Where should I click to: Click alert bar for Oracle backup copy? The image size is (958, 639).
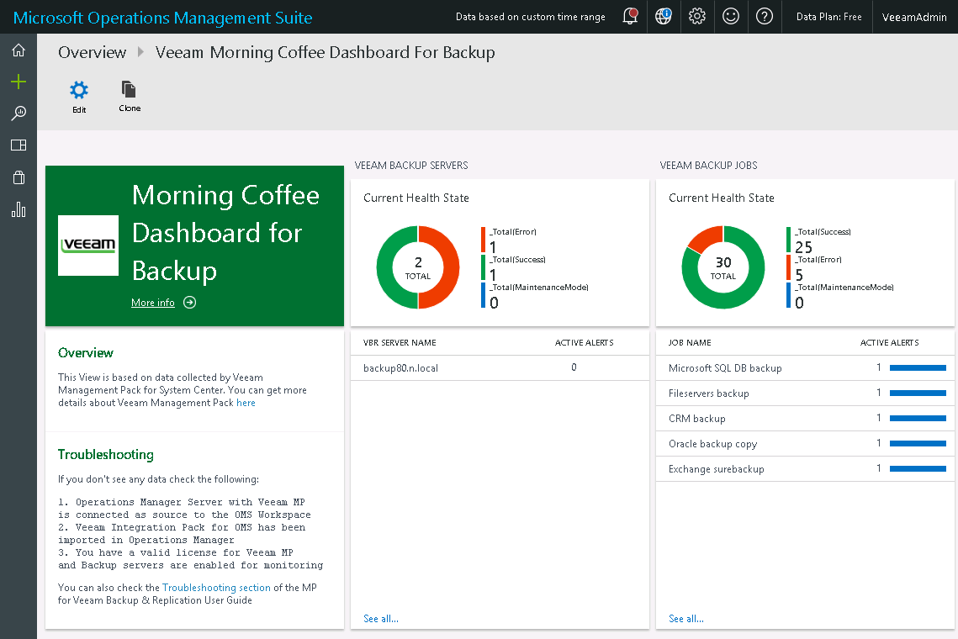click(x=918, y=443)
